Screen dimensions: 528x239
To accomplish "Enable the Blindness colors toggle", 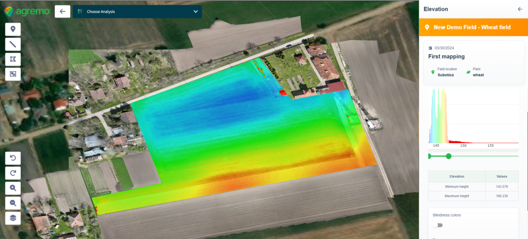I will (438, 225).
